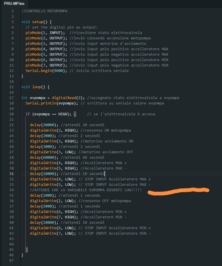Click the comment //CONTROLLO MOTOPOMPA
This screenshot has width=222, height=266.
tap(44, 11)
